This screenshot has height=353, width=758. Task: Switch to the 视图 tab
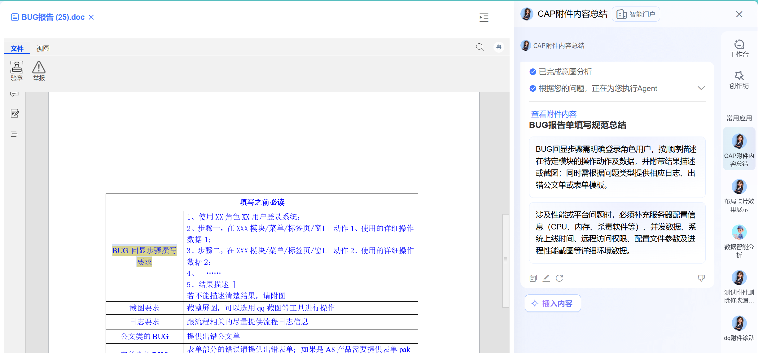click(x=43, y=49)
